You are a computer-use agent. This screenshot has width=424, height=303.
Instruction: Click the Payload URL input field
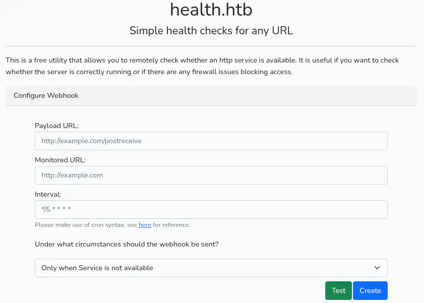point(211,141)
